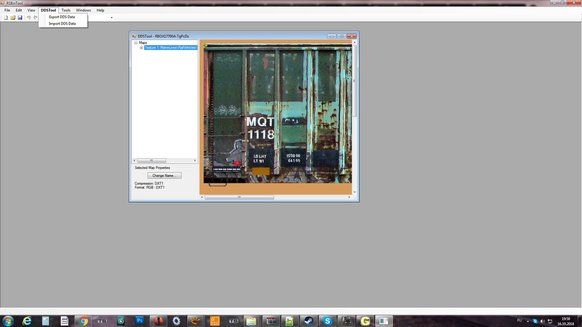Click the texture preview horizontal scrollbar thumb

[239, 197]
